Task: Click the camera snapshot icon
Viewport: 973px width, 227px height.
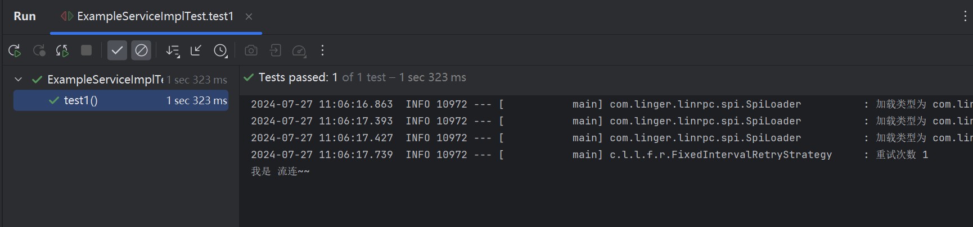Action: click(251, 51)
